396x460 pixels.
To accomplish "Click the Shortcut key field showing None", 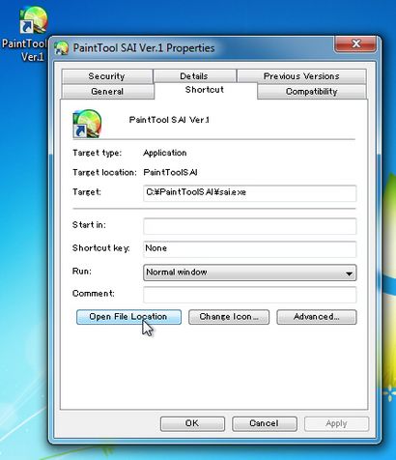I will pyautogui.click(x=250, y=249).
